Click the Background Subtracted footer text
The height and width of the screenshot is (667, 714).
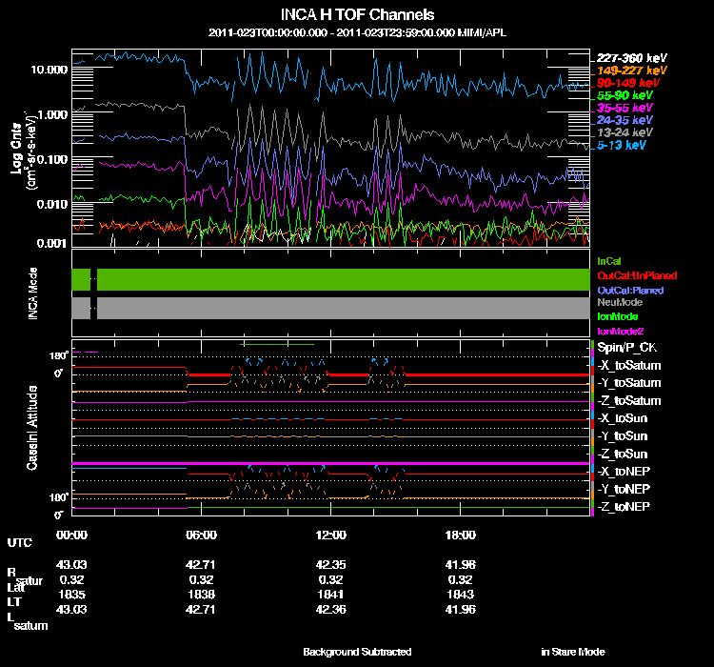[x=357, y=652]
